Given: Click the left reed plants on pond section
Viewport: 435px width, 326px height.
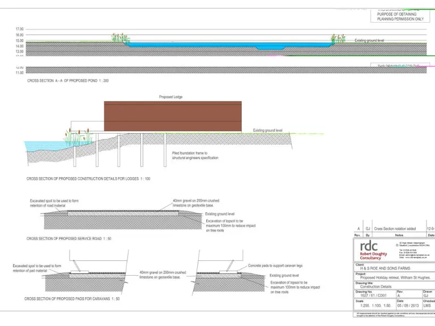Looking at the screenshot, I should coord(119,38).
